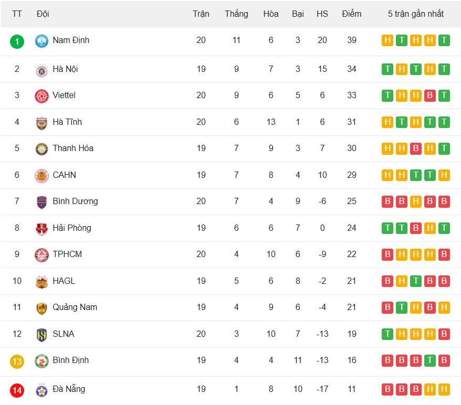This screenshot has height=405, width=461.
Task: Click the CAHN club logo
Action: [x=41, y=176]
